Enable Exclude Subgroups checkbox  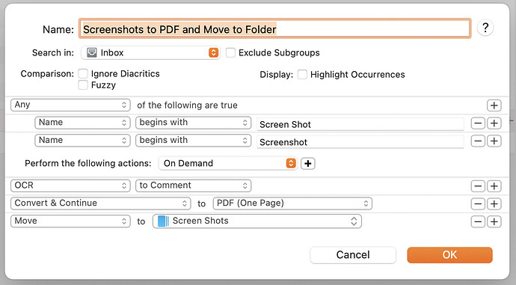[230, 52]
